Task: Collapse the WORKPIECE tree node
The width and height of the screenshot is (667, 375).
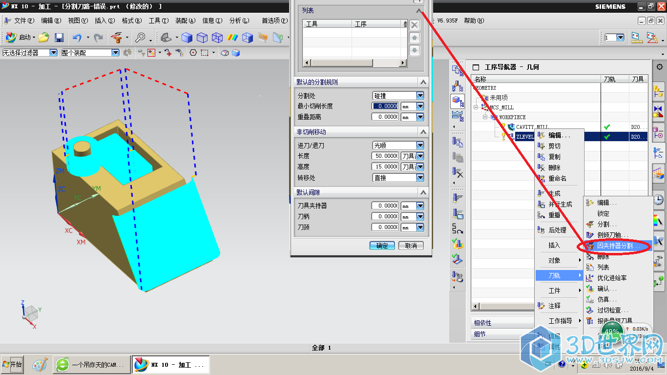Action: pos(486,117)
